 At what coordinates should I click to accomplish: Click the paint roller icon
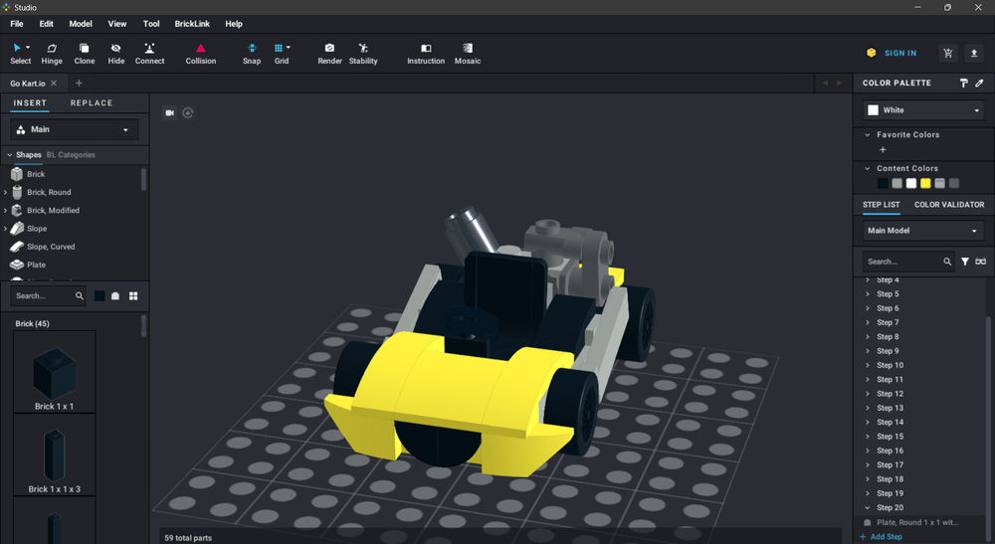point(964,84)
